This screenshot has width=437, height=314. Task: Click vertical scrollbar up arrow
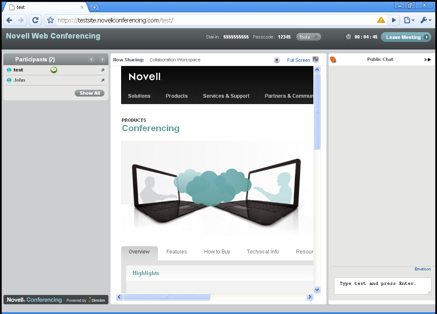pos(317,70)
